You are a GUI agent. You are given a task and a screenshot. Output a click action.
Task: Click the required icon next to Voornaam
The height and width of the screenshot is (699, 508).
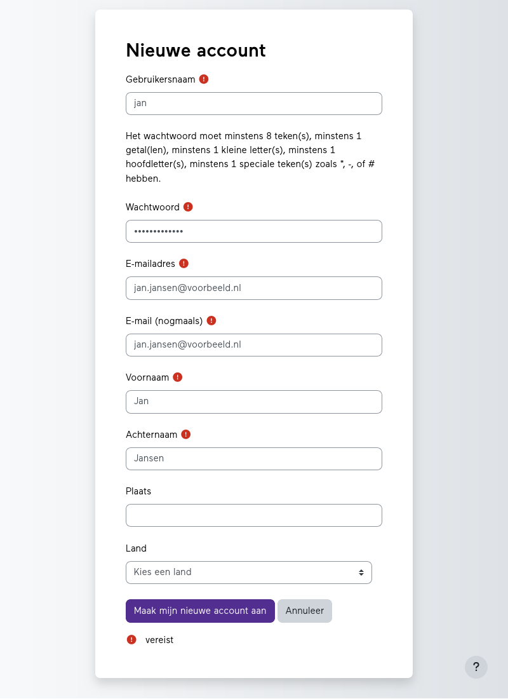click(x=178, y=377)
